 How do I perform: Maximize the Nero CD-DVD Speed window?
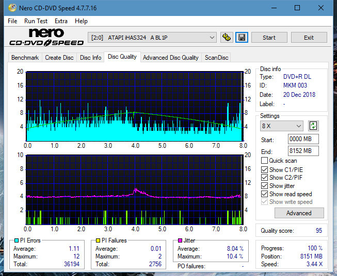(297, 8)
